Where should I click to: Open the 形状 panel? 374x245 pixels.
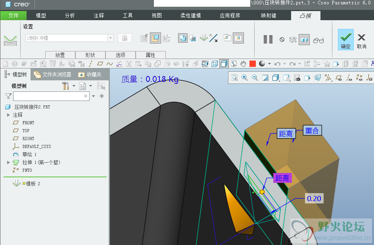click(x=90, y=55)
